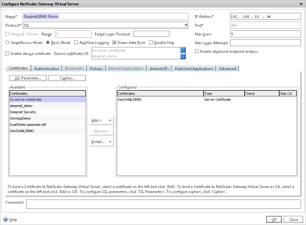Click the Help question mark icon
The image size is (306, 225).
pyautogui.click(x=5, y=220)
